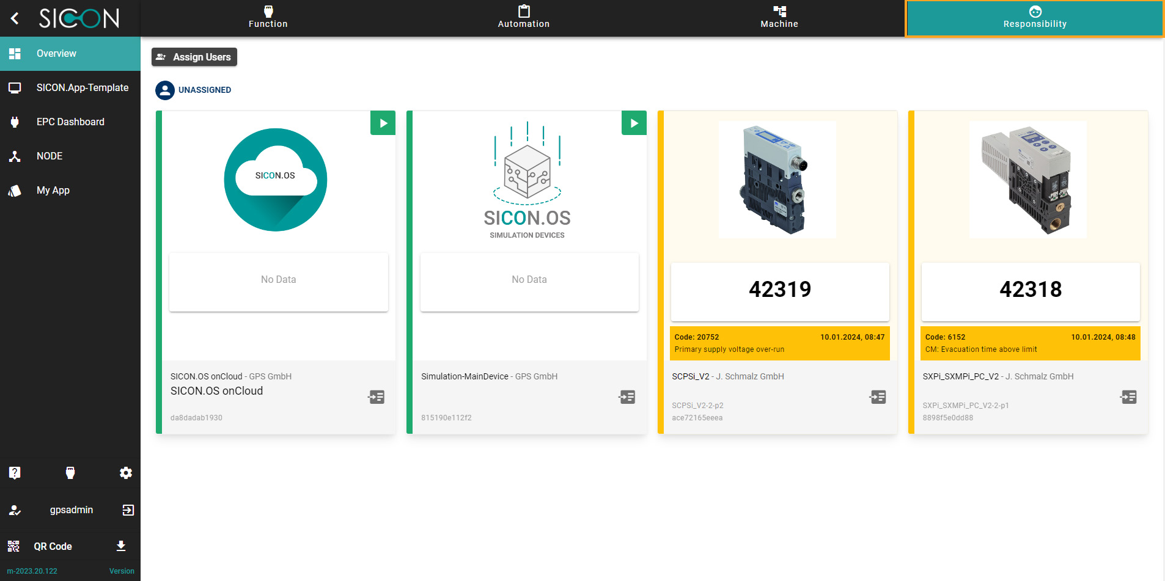Click the SCPSi_V2 device image

point(777,180)
